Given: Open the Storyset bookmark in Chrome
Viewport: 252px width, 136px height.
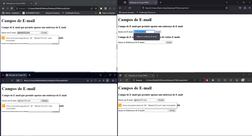Looking at the screenshot, I should (51, 13).
